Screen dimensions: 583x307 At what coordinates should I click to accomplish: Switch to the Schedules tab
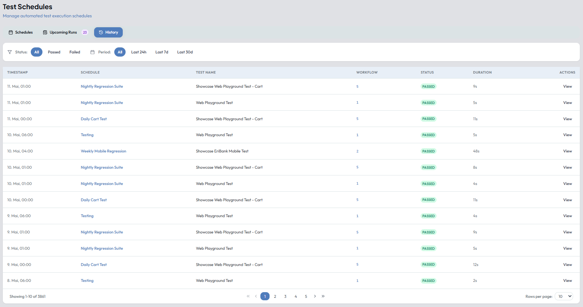click(21, 32)
